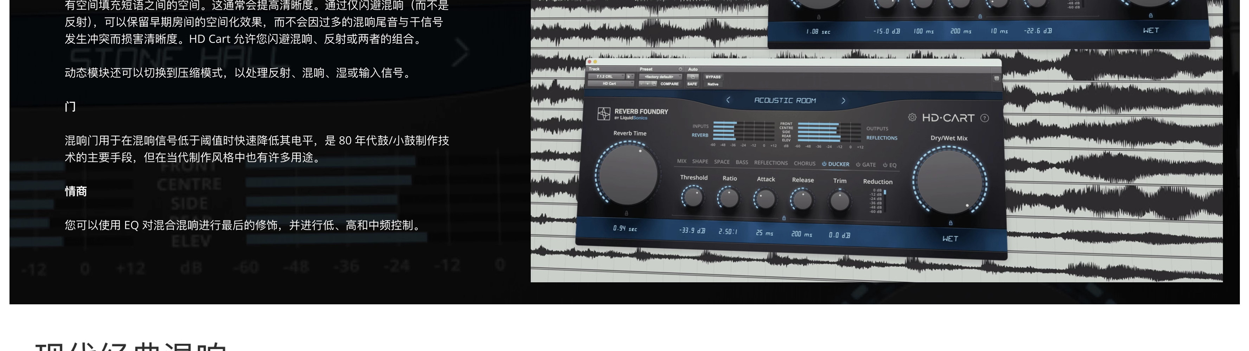Click the lock icon below the Ducker knobs
The width and height of the screenshot is (1249, 351).
[784, 218]
